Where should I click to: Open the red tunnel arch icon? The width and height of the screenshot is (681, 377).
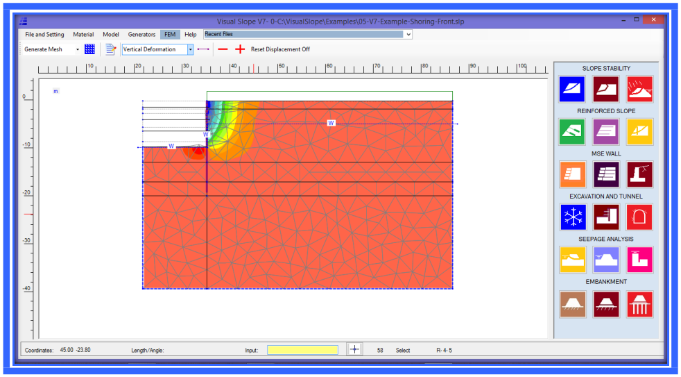(x=639, y=217)
